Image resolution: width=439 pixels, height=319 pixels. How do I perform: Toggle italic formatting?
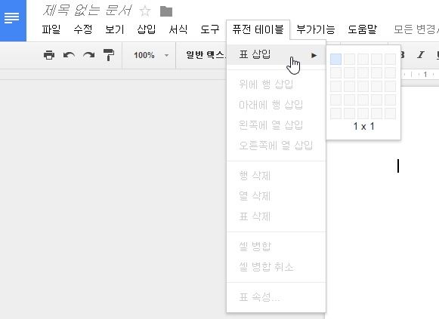[420, 55]
